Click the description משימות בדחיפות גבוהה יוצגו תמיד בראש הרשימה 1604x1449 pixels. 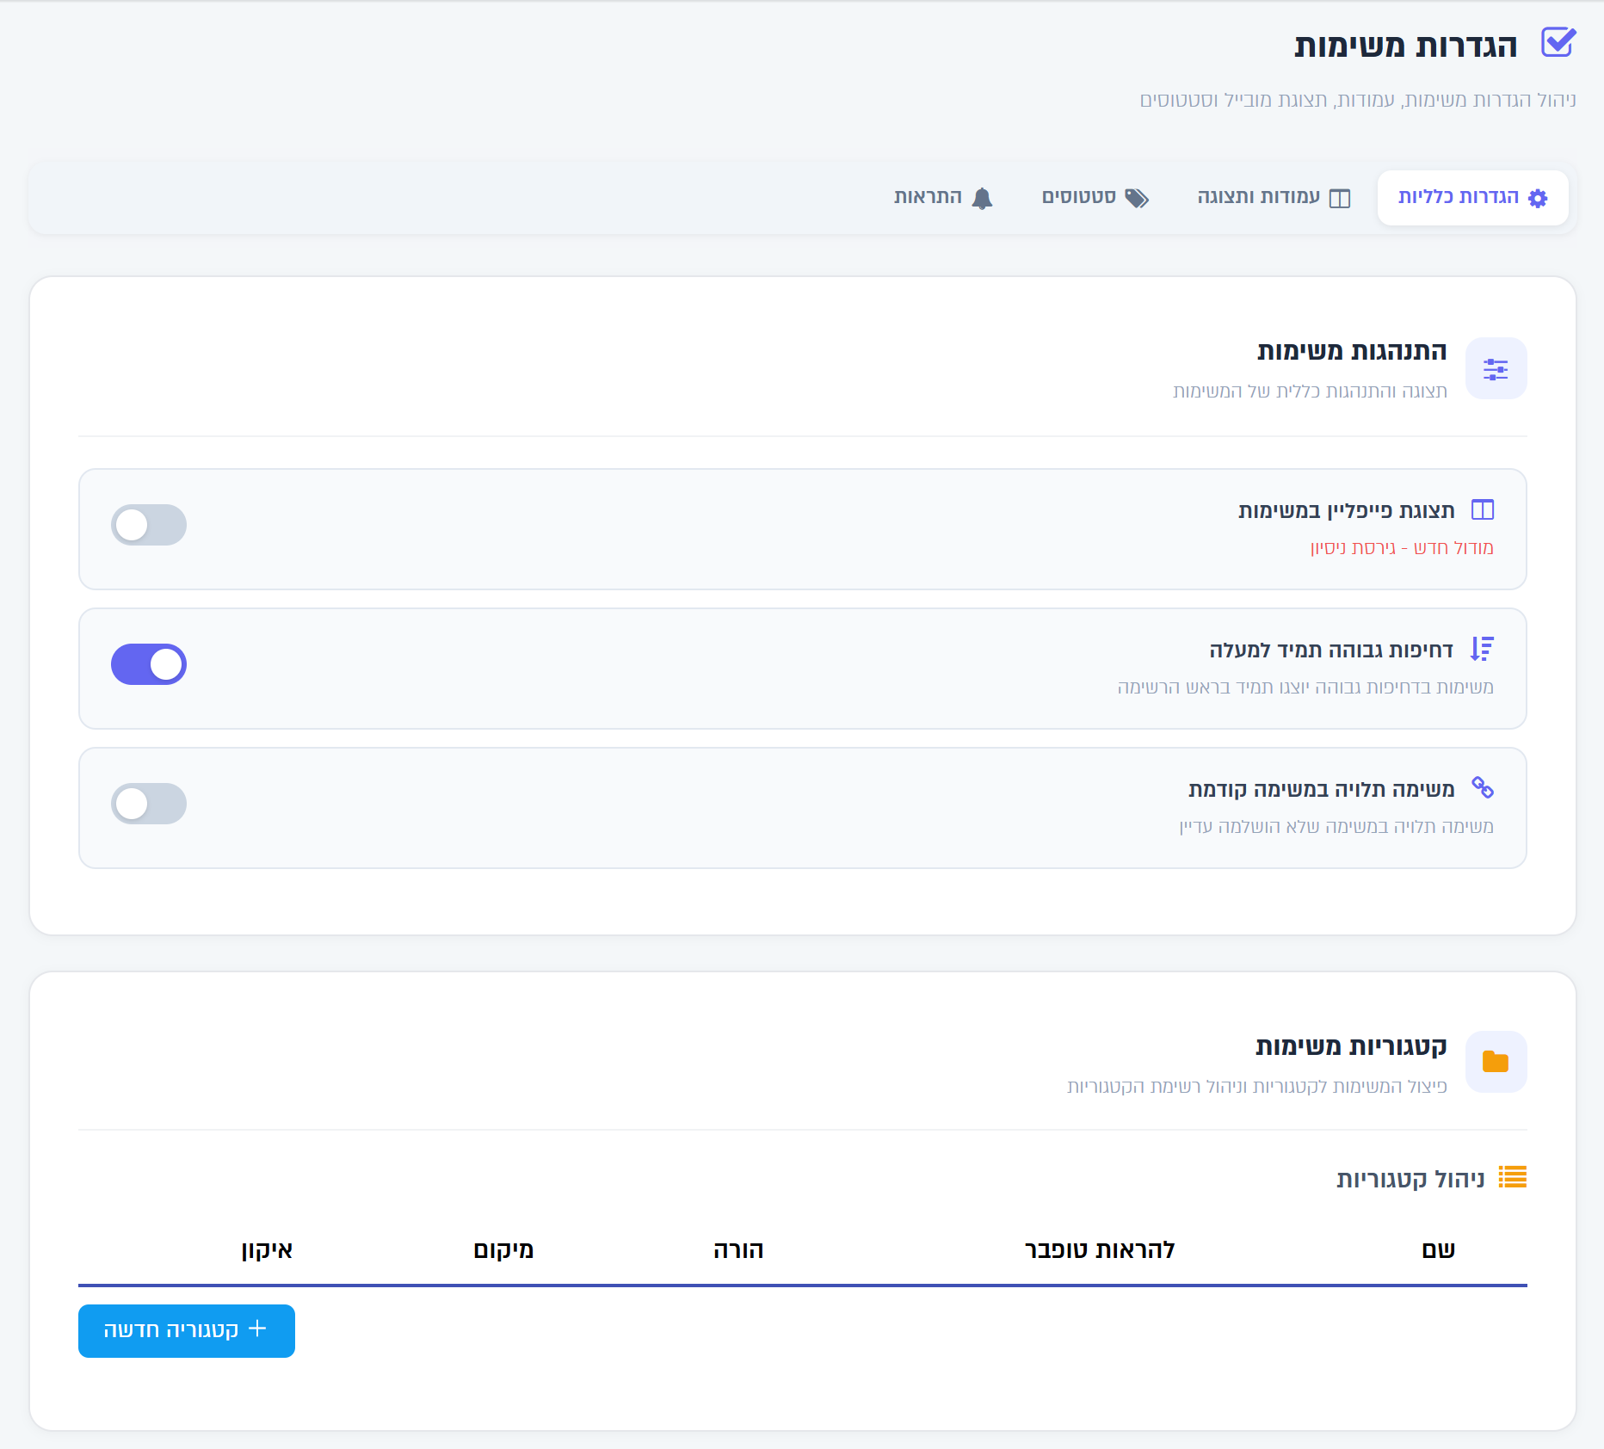(1305, 688)
